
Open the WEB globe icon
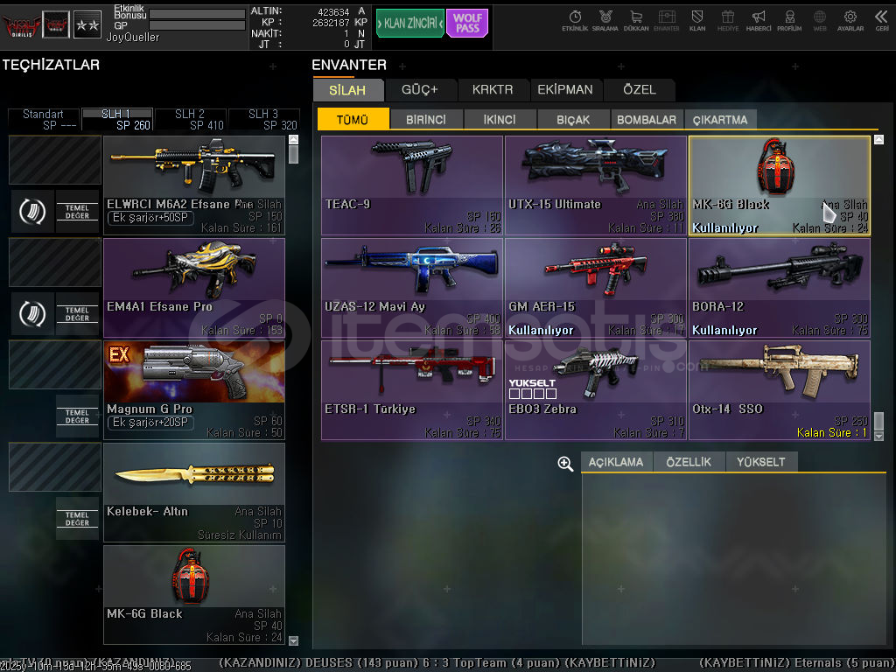(x=819, y=21)
